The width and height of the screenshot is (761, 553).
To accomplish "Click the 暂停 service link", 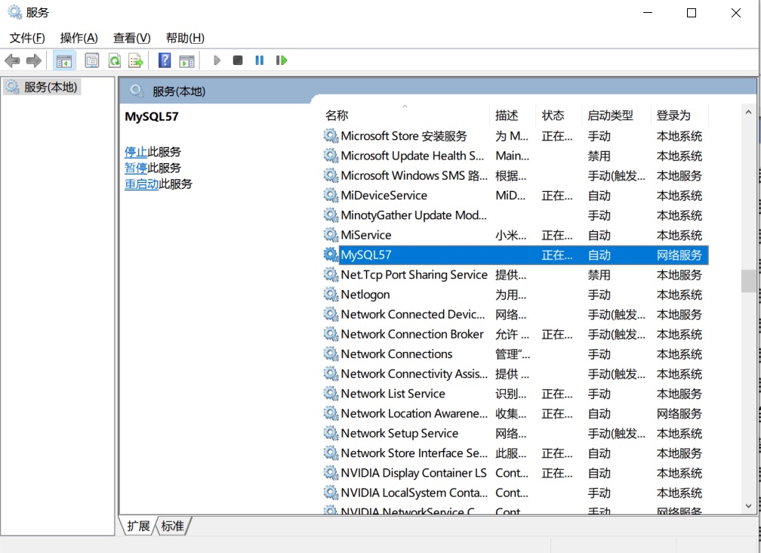I will (136, 168).
